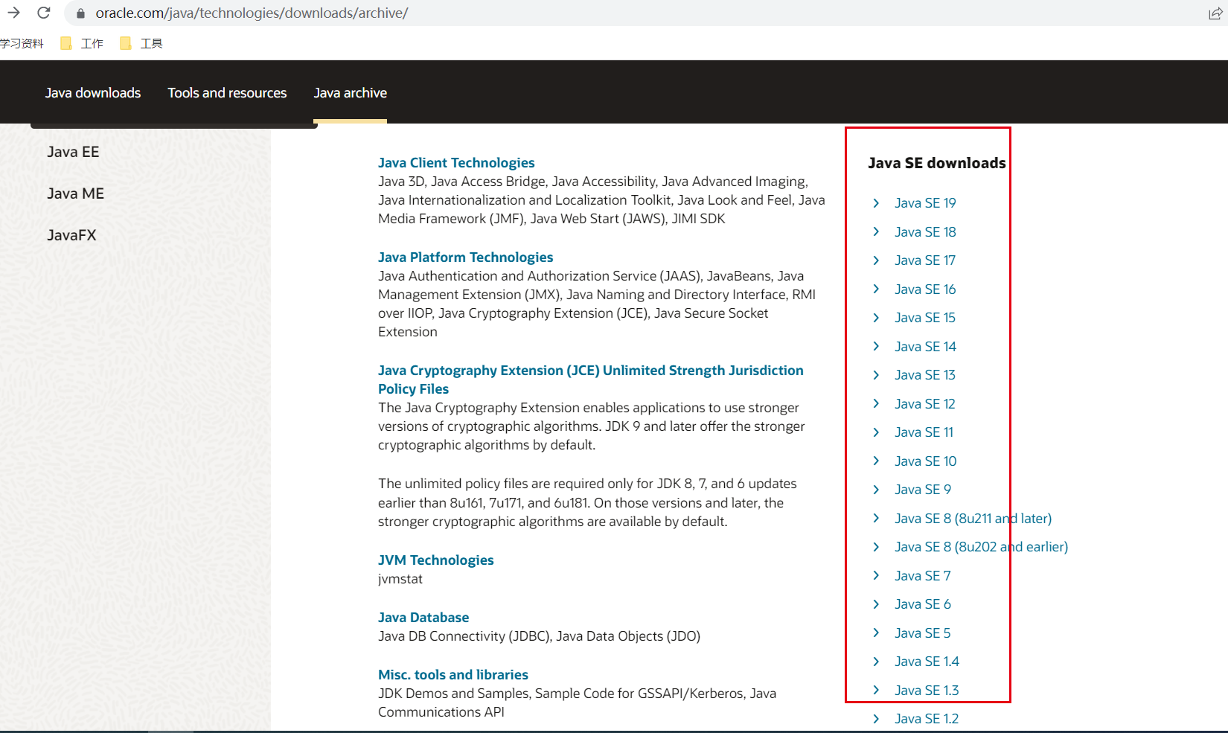Open Java SE 9 download link
1228x733 pixels.
[x=923, y=490]
